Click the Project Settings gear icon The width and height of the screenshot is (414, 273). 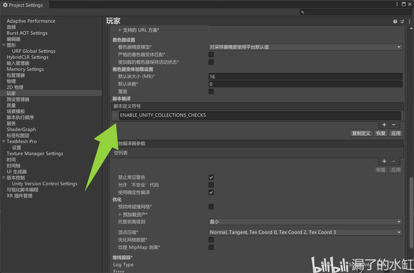coord(5,5)
